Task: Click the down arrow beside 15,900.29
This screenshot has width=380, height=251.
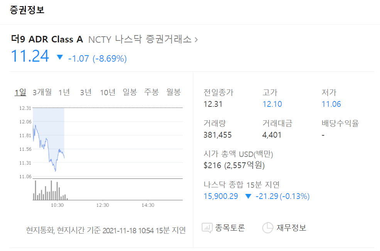Action: (x=248, y=196)
